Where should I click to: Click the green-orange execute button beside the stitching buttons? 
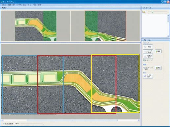[x=158, y=51]
